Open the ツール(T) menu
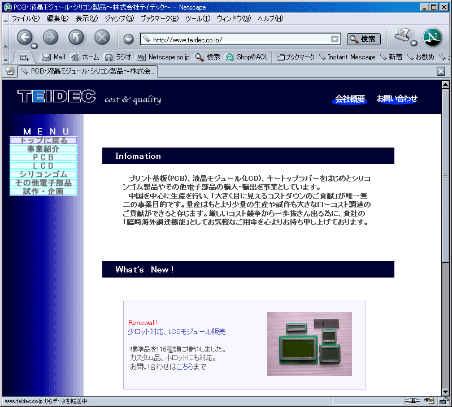 (x=198, y=19)
